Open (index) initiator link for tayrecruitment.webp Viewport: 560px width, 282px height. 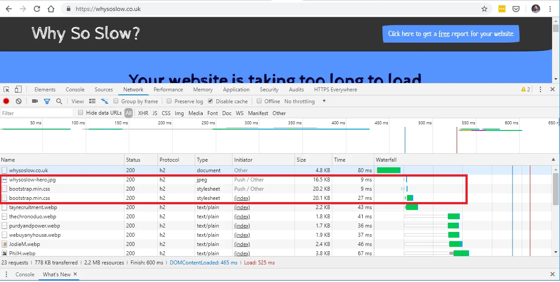[x=242, y=207]
